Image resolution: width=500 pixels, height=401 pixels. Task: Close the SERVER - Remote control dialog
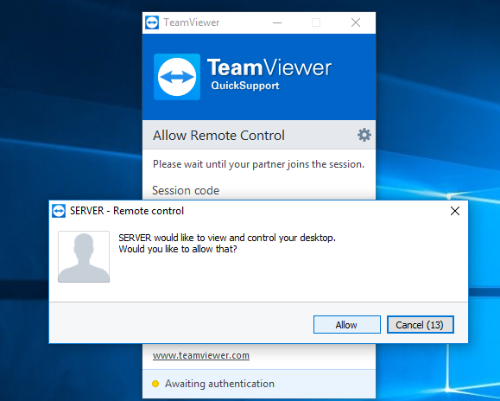coord(455,211)
